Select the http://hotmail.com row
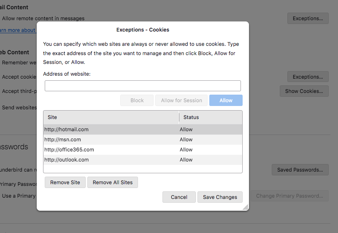This screenshot has height=233, width=338. [x=143, y=130]
